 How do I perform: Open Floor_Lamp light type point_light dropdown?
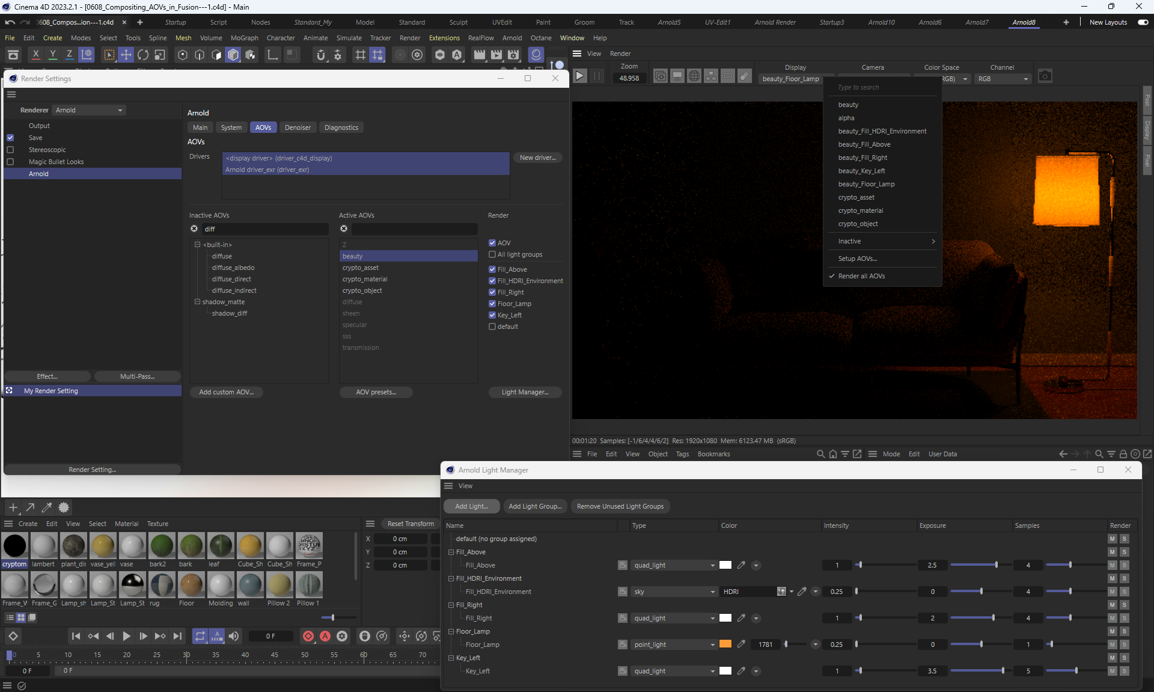[x=674, y=645]
